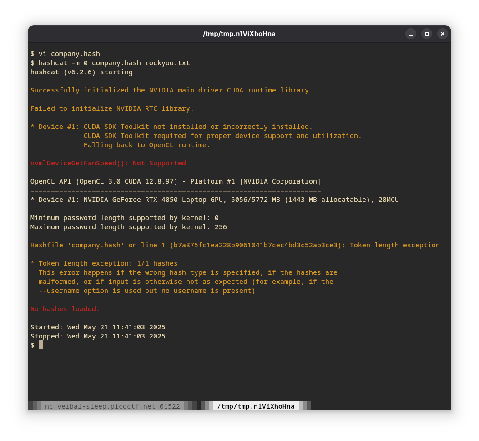Viewport: 479px width, 441px height.
Task: Click the 'hashcat (v6.2.6) starting' line
Action: click(81, 72)
